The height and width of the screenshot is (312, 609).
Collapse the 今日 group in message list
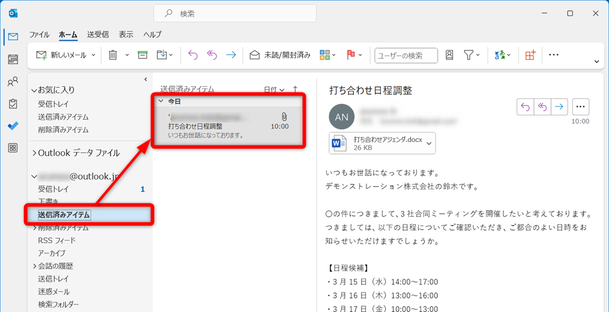[x=161, y=101]
